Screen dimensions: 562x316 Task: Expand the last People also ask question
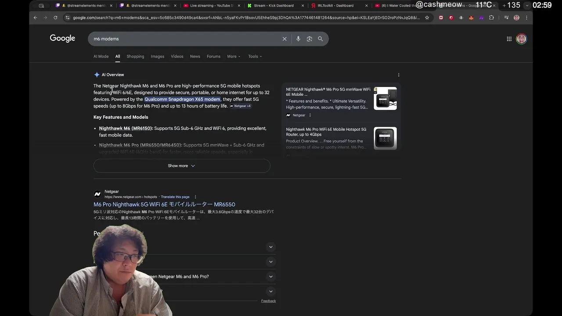pyautogui.click(x=271, y=291)
